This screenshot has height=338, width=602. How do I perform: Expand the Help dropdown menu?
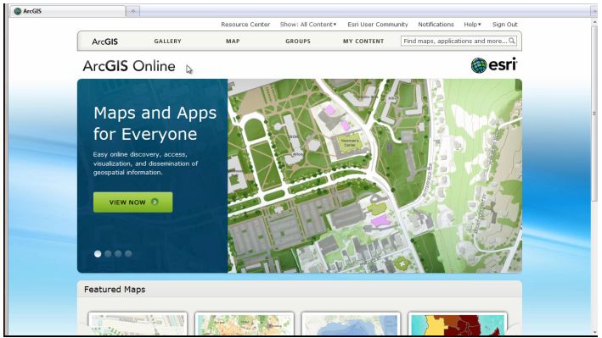pos(472,24)
